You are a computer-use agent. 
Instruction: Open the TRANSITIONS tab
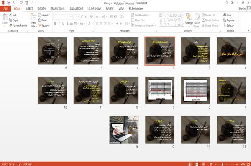click(58, 9)
